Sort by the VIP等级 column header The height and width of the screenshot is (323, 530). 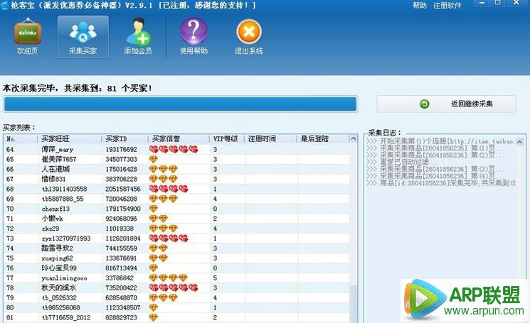click(x=227, y=138)
